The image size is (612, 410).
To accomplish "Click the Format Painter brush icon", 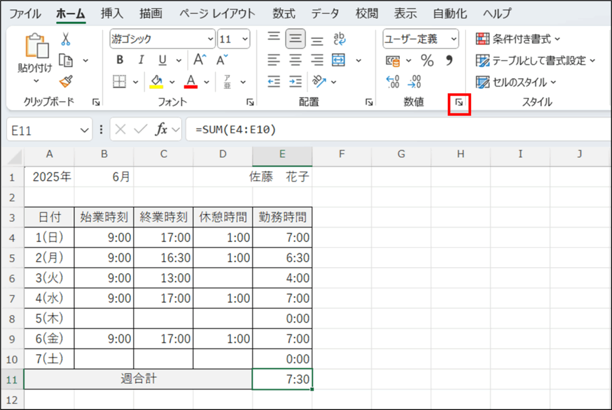I will (x=66, y=81).
